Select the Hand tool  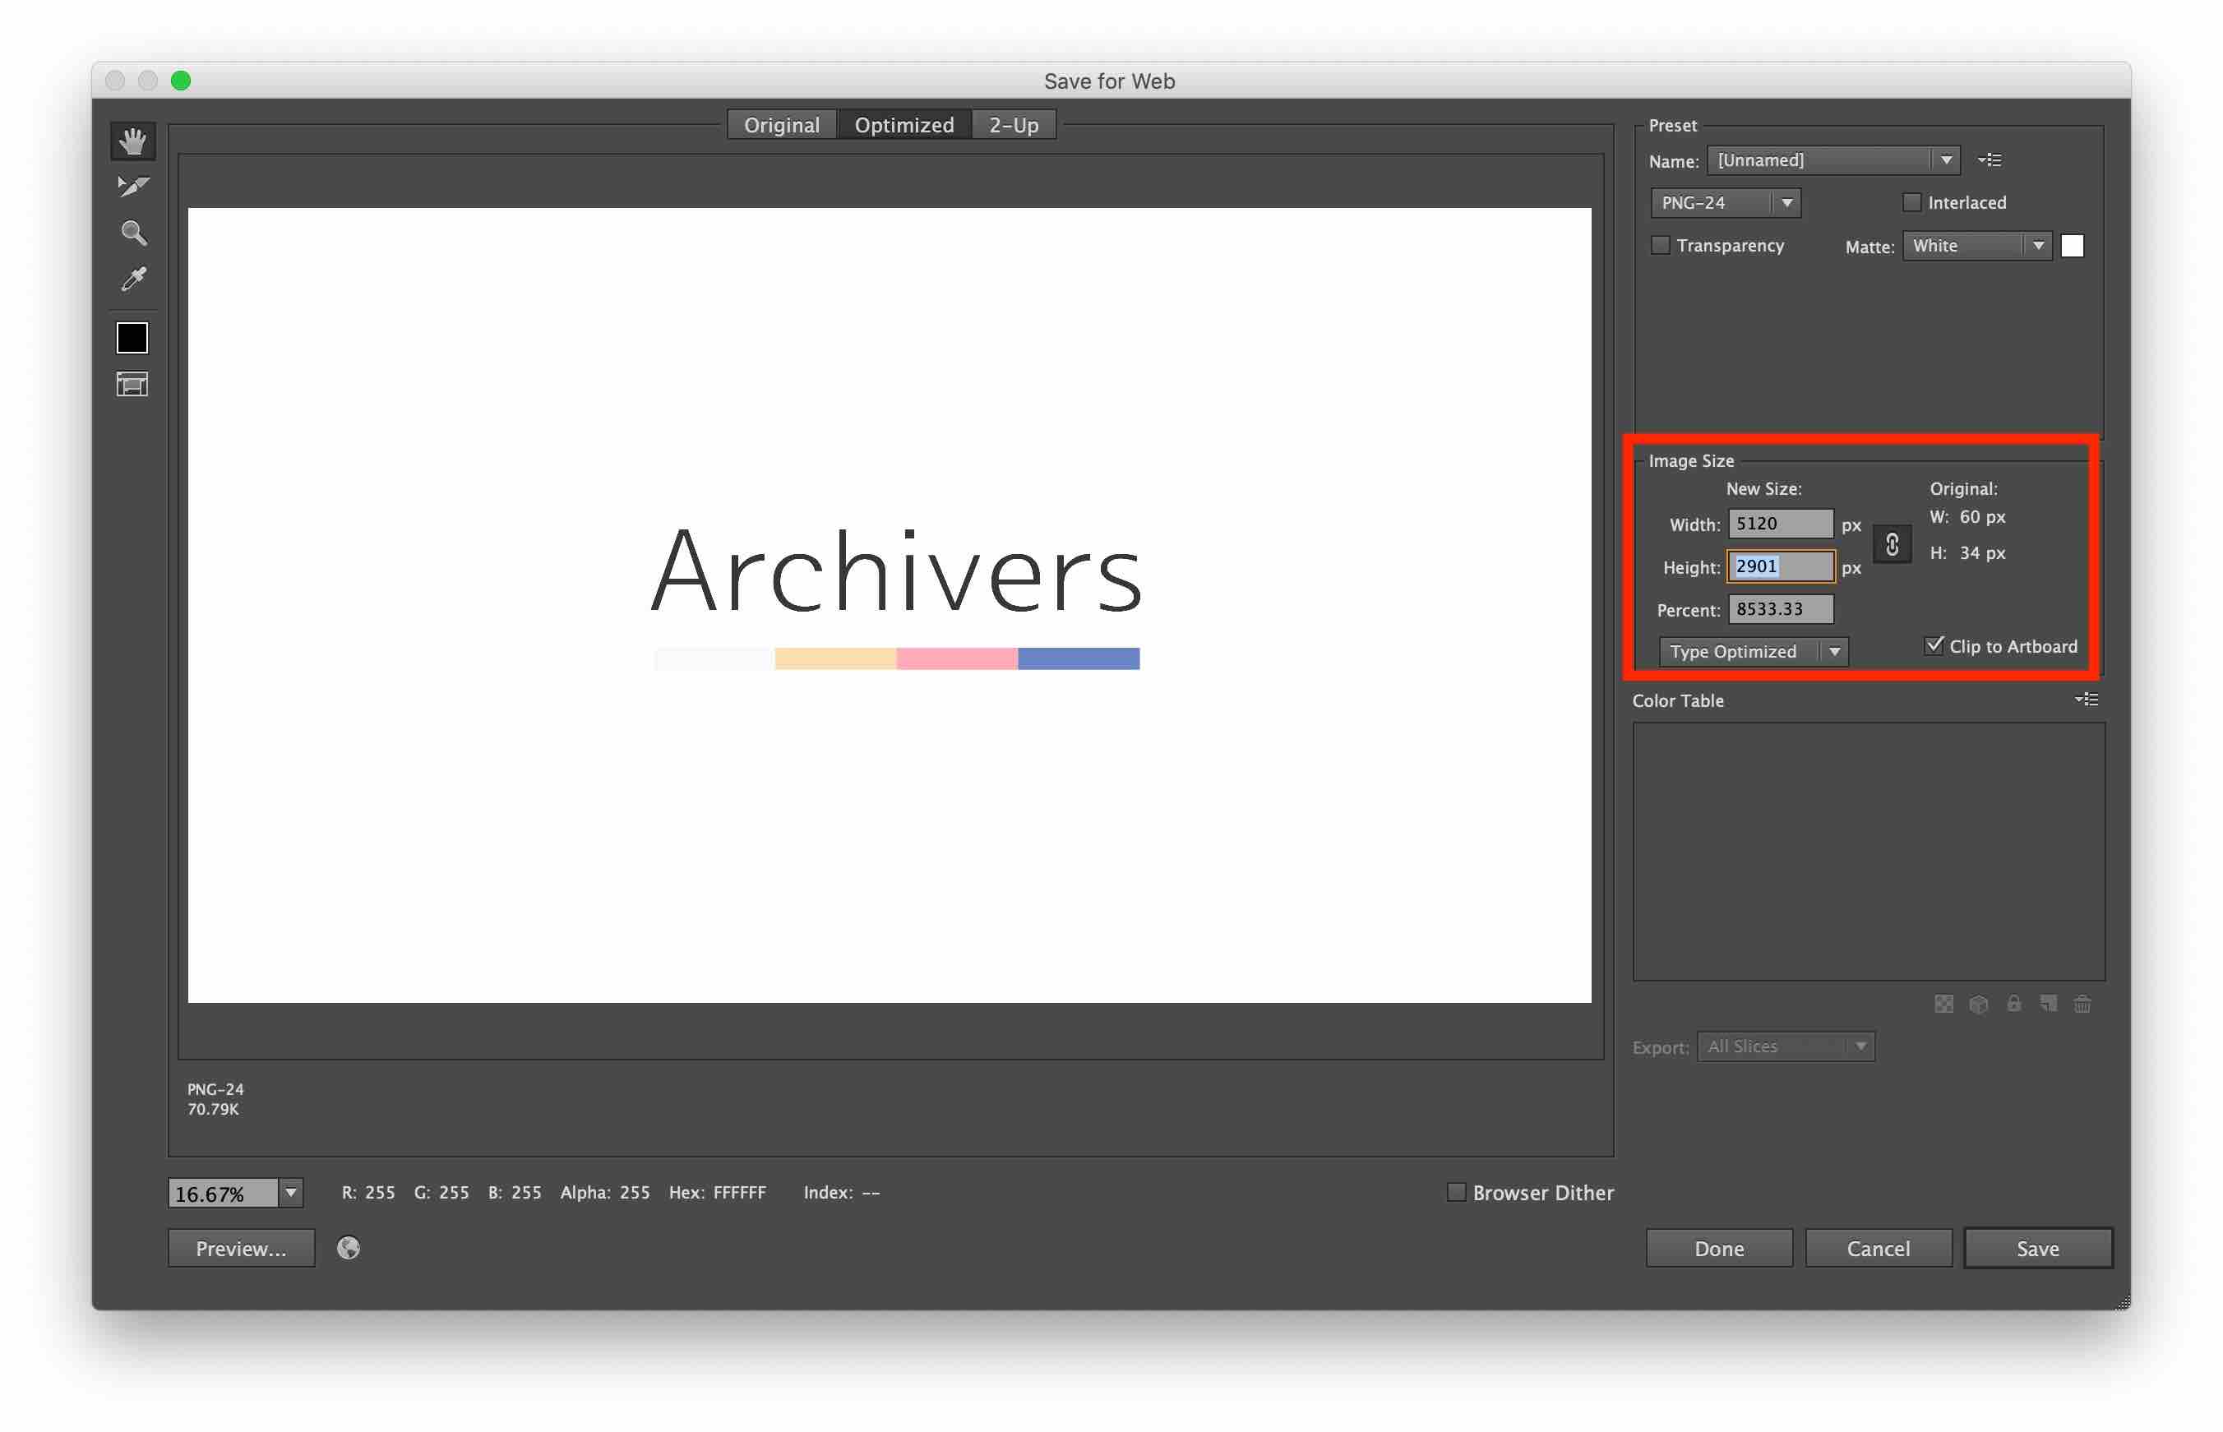(132, 141)
